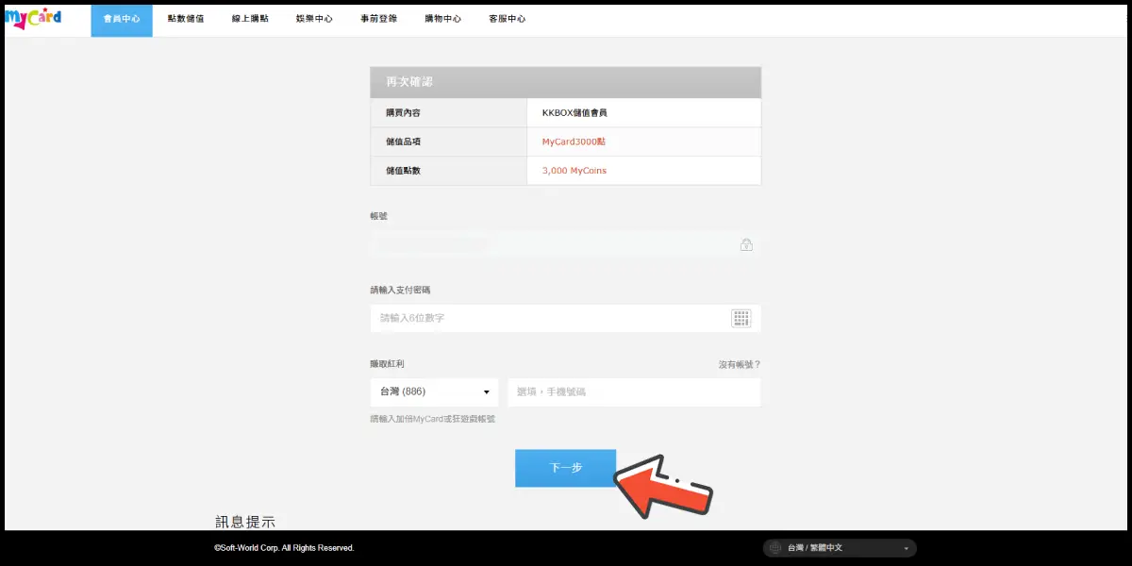Viewport: 1132px width, 566px height.
Task: Click the 購買內容 row label
Action: pos(401,112)
